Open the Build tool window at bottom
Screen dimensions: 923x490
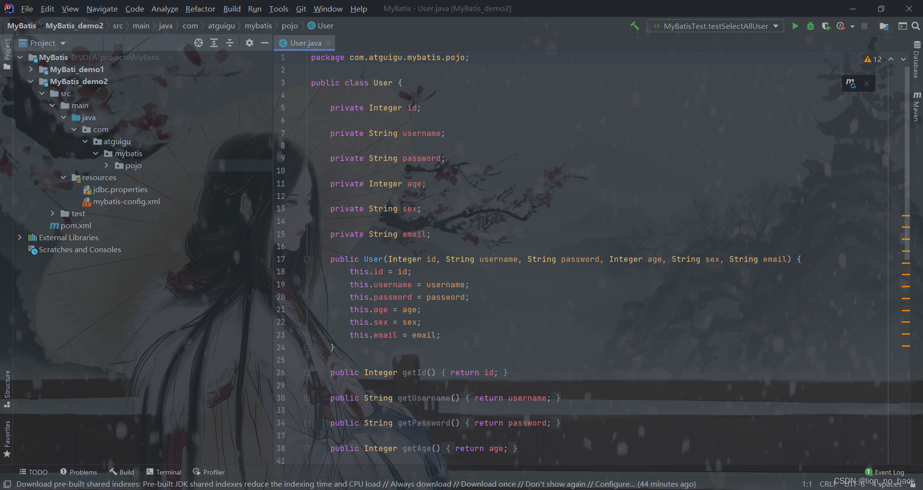pyautogui.click(x=122, y=472)
